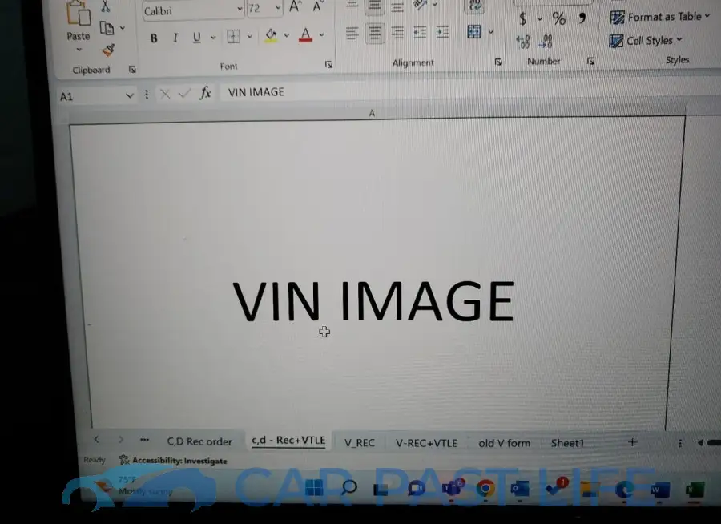The width and height of the screenshot is (721, 524).
Task: Apply Comma Style number format
Action: [582, 18]
